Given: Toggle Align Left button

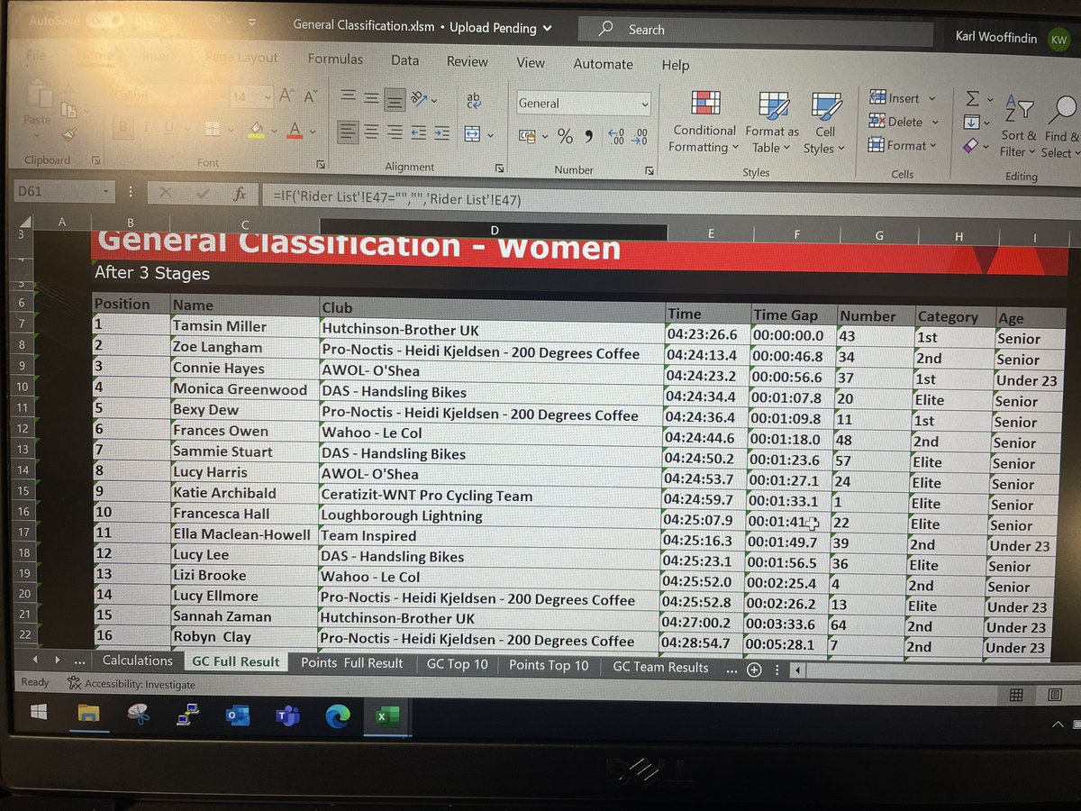Looking at the screenshot, I should [x=349, y=132].
